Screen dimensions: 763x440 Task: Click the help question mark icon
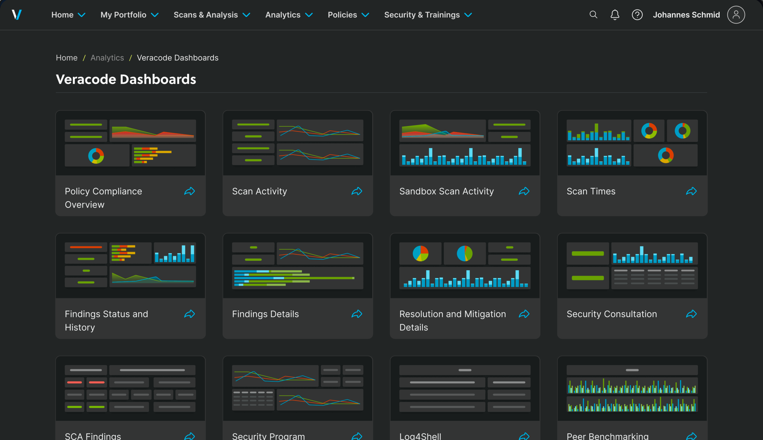tap(637, 15)
